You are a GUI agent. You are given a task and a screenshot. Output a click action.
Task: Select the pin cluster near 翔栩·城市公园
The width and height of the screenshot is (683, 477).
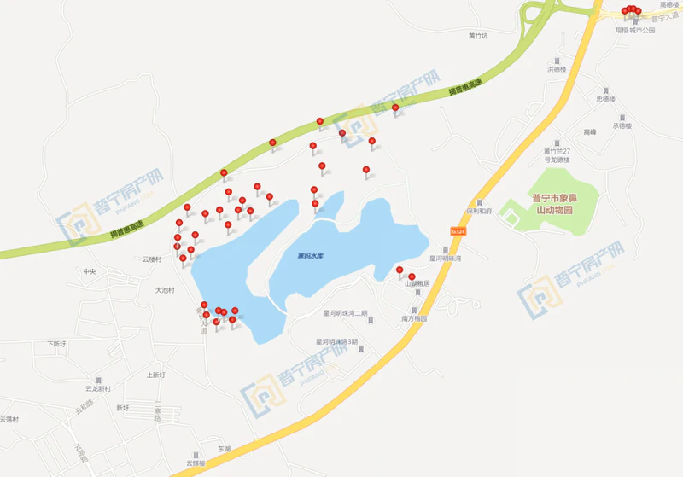click(631, 10)
